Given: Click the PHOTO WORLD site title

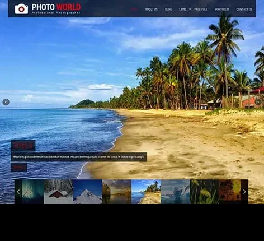Looking at the screenshot, I should 56,7.
